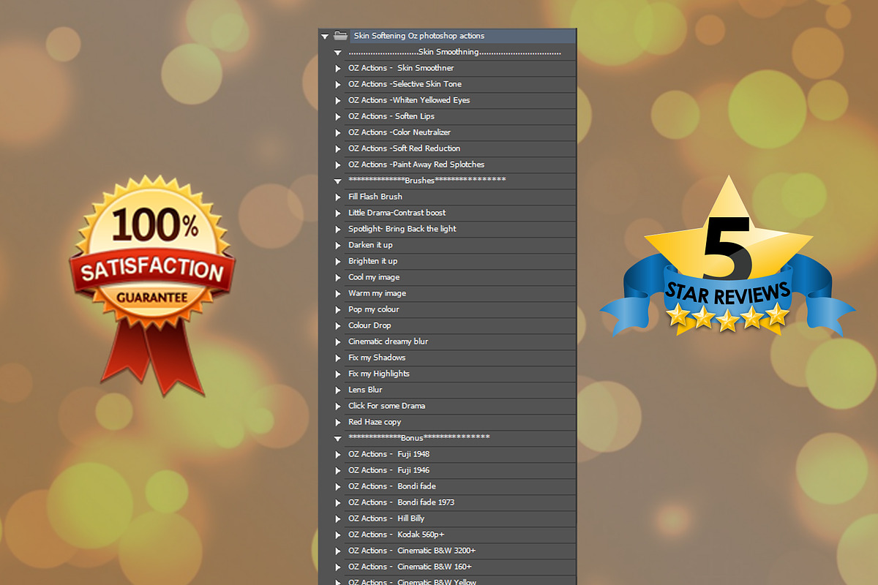The image size is (878, 585).
Task: Expand the Little Drama-Contrast boost action
Action: 338,213
